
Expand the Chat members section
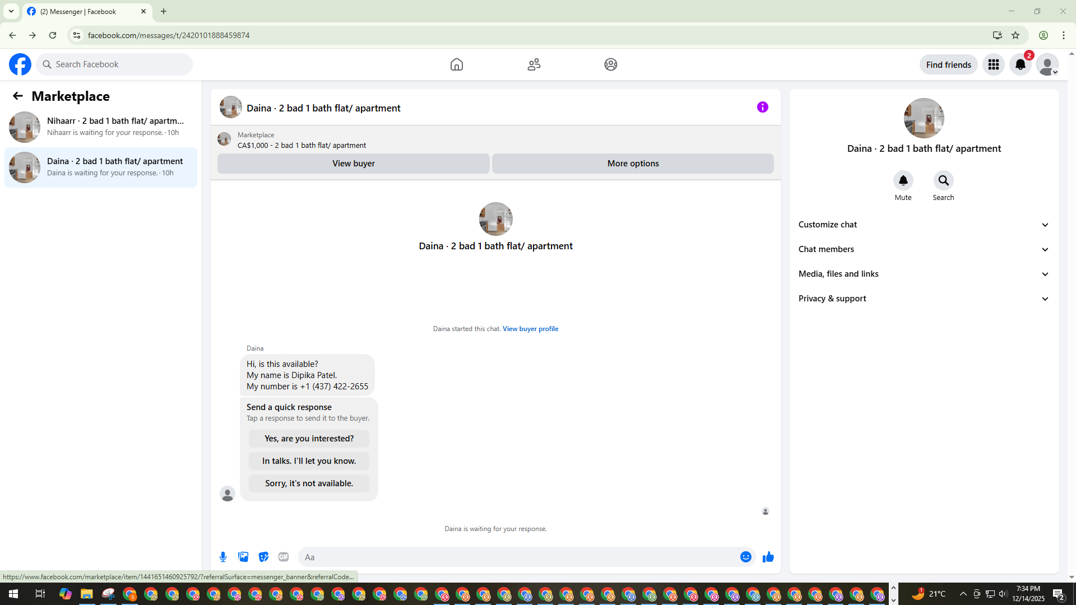point(924,249)
